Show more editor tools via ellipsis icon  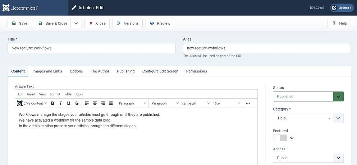pyautogui.click(x=248, y=103)
